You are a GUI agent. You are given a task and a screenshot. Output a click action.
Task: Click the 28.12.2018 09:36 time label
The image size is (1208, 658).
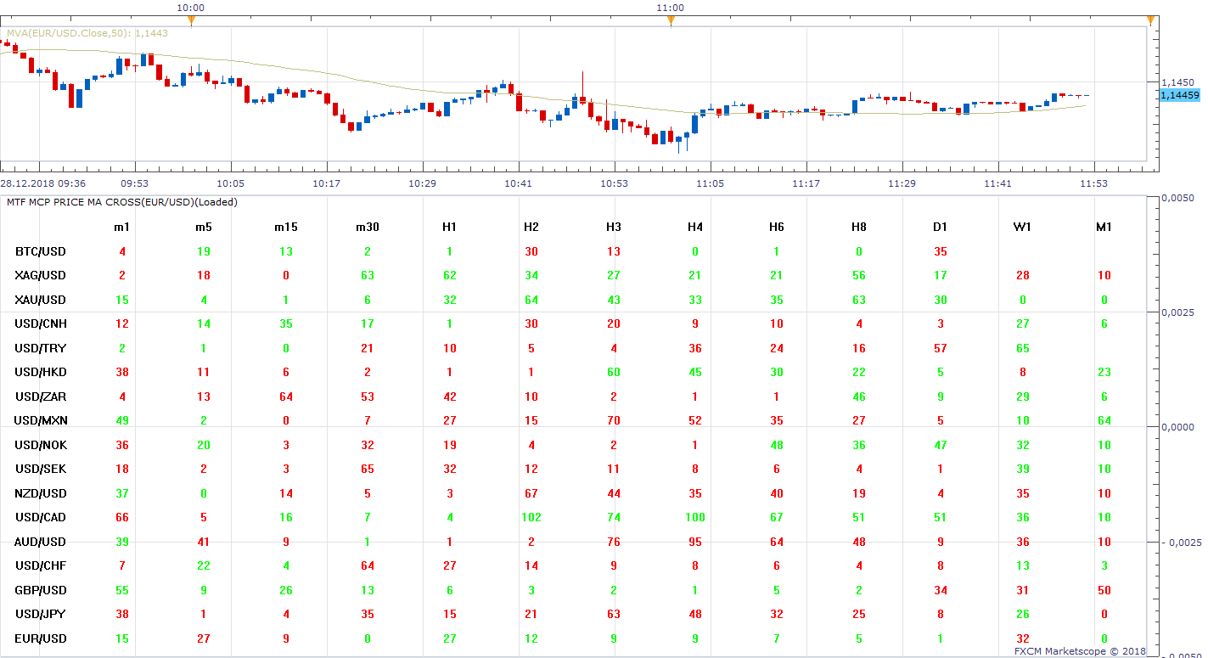(42, 183)
